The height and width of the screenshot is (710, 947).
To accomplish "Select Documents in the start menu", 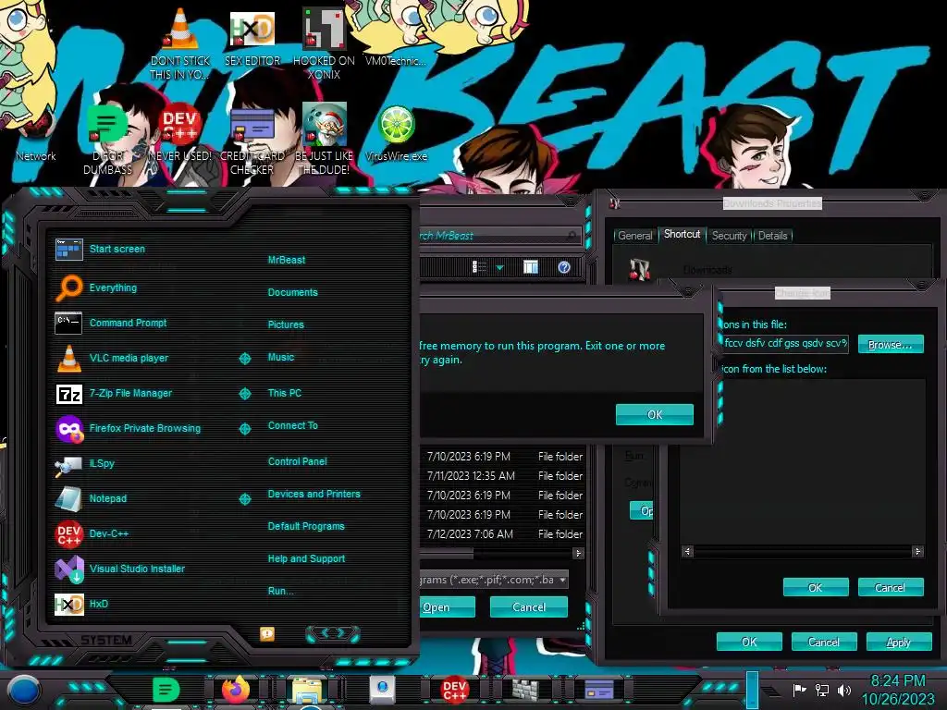I will tap(292, 292).
